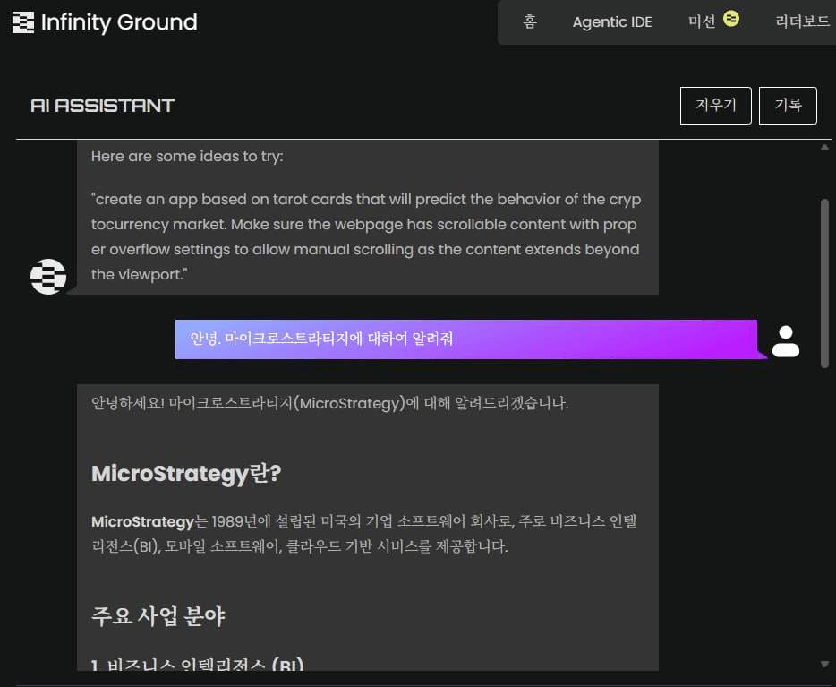Screen dimensions: 836x687
Task: Click the "안녕하세요!" greeting response line
Action: [330, 403]
